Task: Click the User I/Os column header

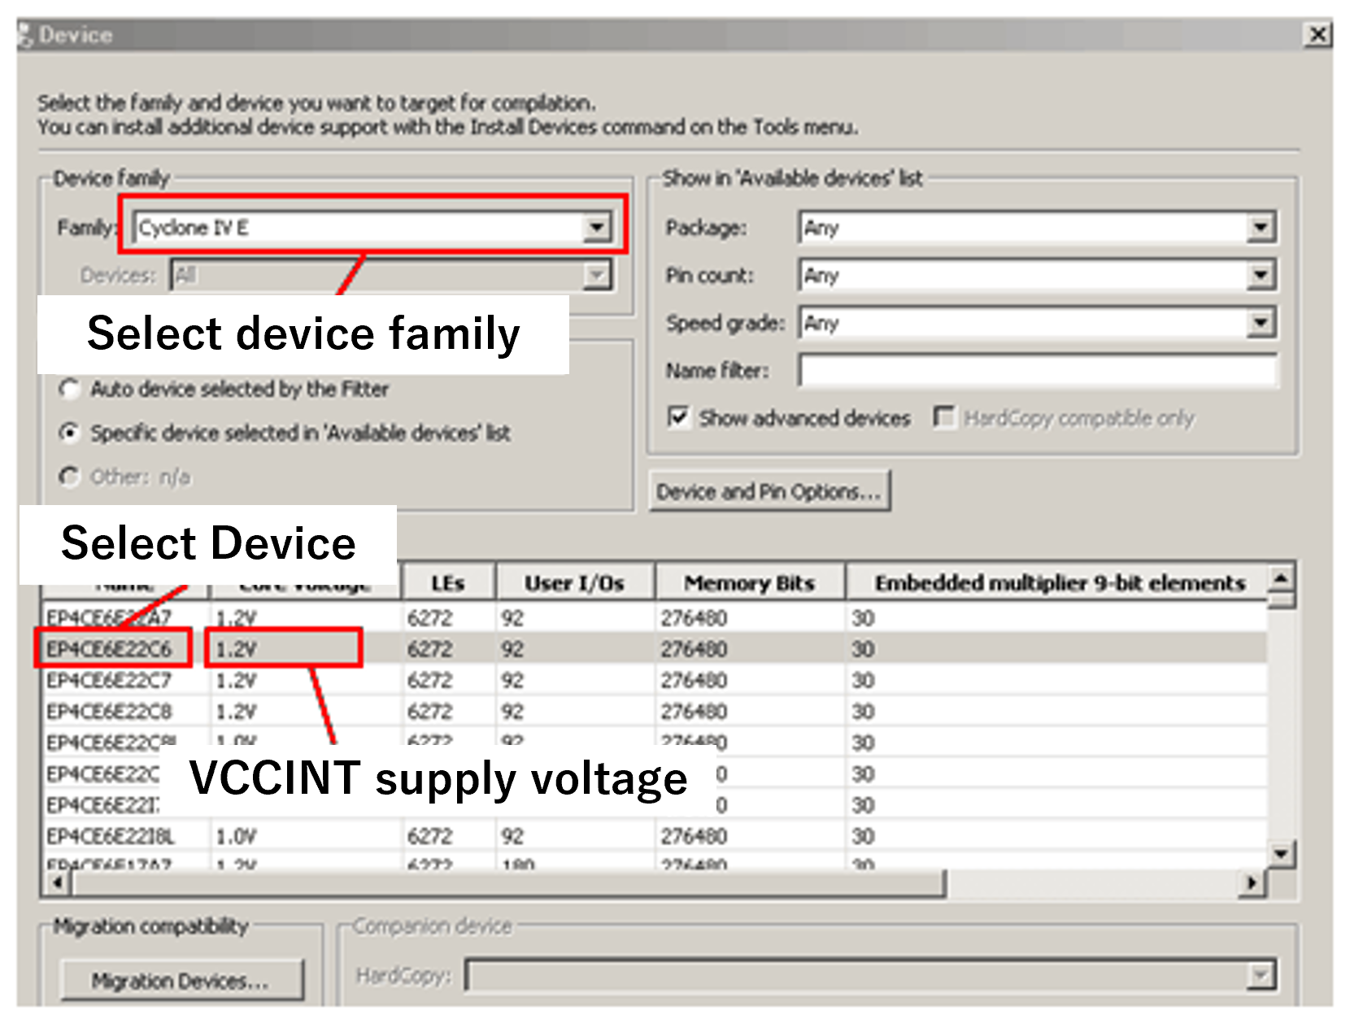Action: [574, 584]
